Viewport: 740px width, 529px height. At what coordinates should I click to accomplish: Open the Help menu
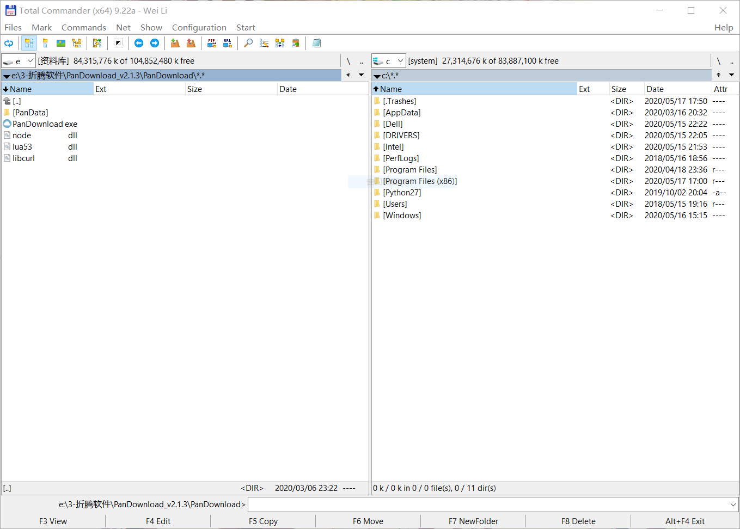click(x=724, y=27)
